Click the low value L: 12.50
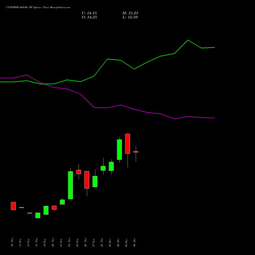This screenshot has height=255, width=255. tap(130, 17)
